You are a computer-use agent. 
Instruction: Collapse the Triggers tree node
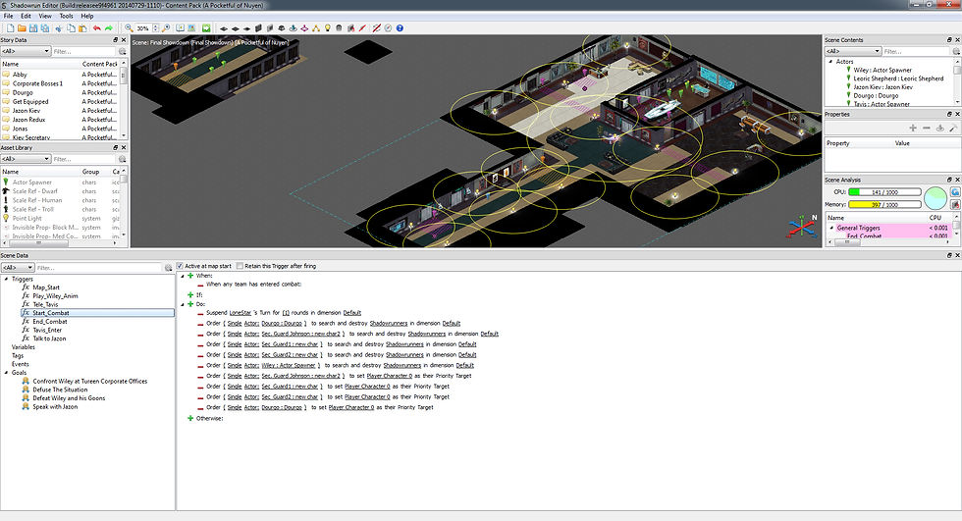pyautogui.click(x=6, y=279)
